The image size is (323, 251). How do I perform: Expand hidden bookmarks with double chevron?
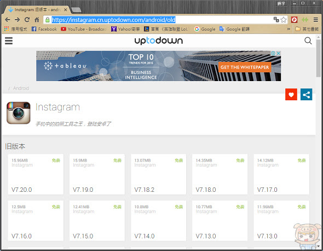(289, 29)
